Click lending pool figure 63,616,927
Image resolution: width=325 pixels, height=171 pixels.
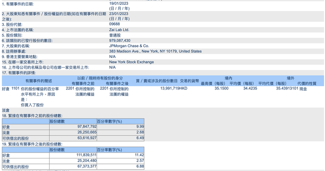87,138
